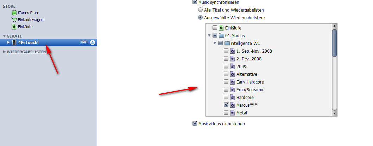Viewport: 373px width, 146px height.
Task: Click the playlist list scroll up arrow
Action: click(334, 26)
